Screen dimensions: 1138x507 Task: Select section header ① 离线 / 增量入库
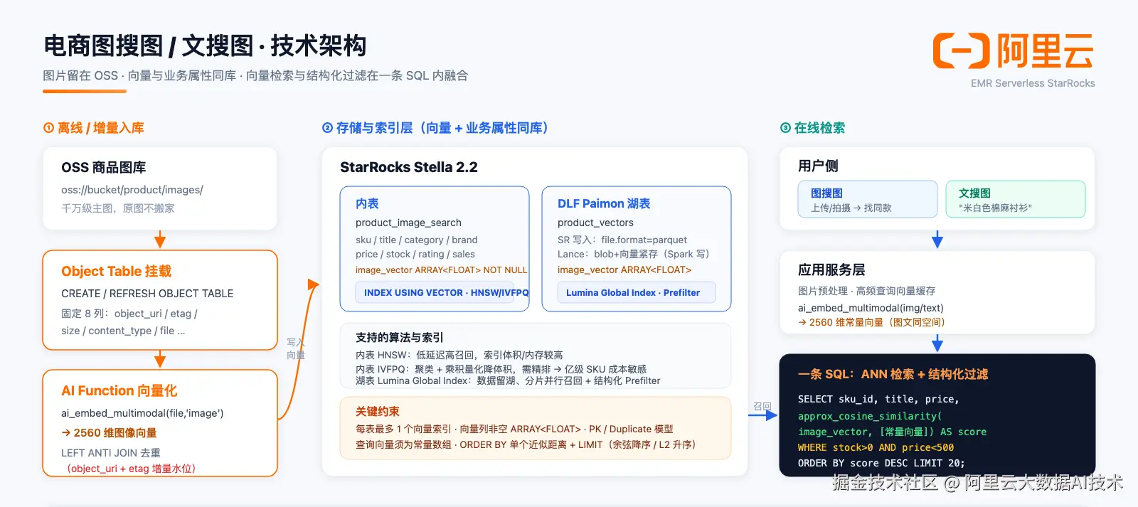93,128
